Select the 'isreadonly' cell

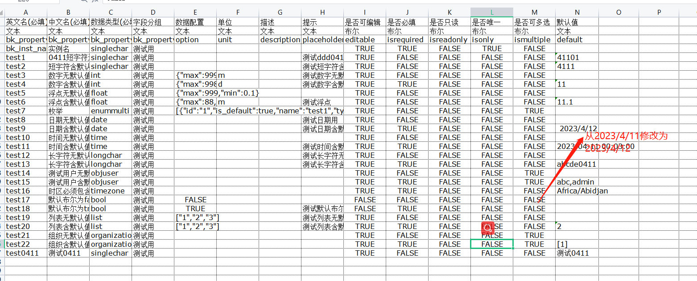pyautogui.click(x=450, y=40)
